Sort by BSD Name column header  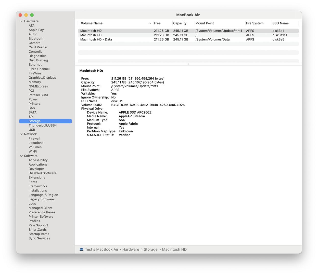(281, 23)
